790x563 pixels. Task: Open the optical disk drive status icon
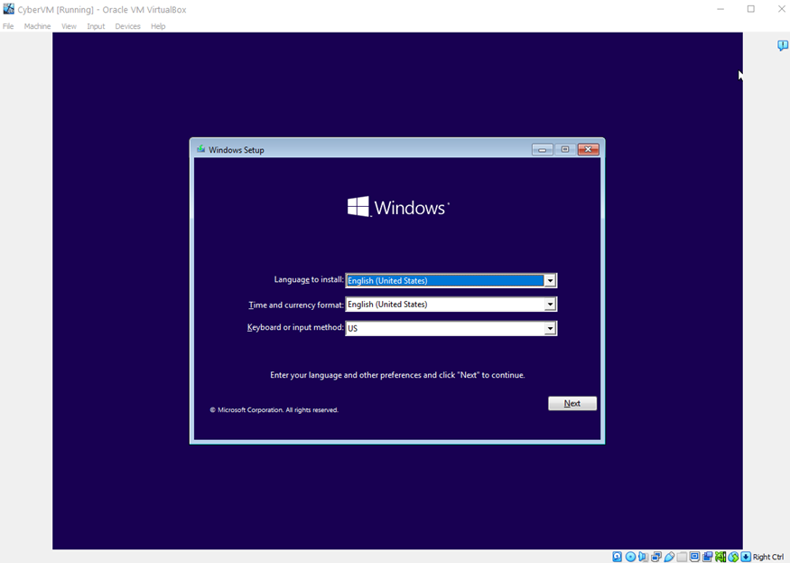[x=631, y=557]
